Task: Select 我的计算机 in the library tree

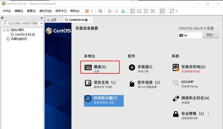Action: tap(17, 30)
